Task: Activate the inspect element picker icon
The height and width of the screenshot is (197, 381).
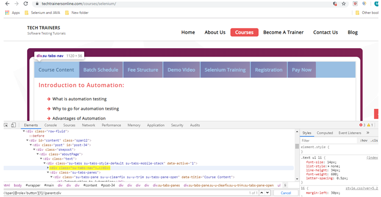Action: pos(6,125)
